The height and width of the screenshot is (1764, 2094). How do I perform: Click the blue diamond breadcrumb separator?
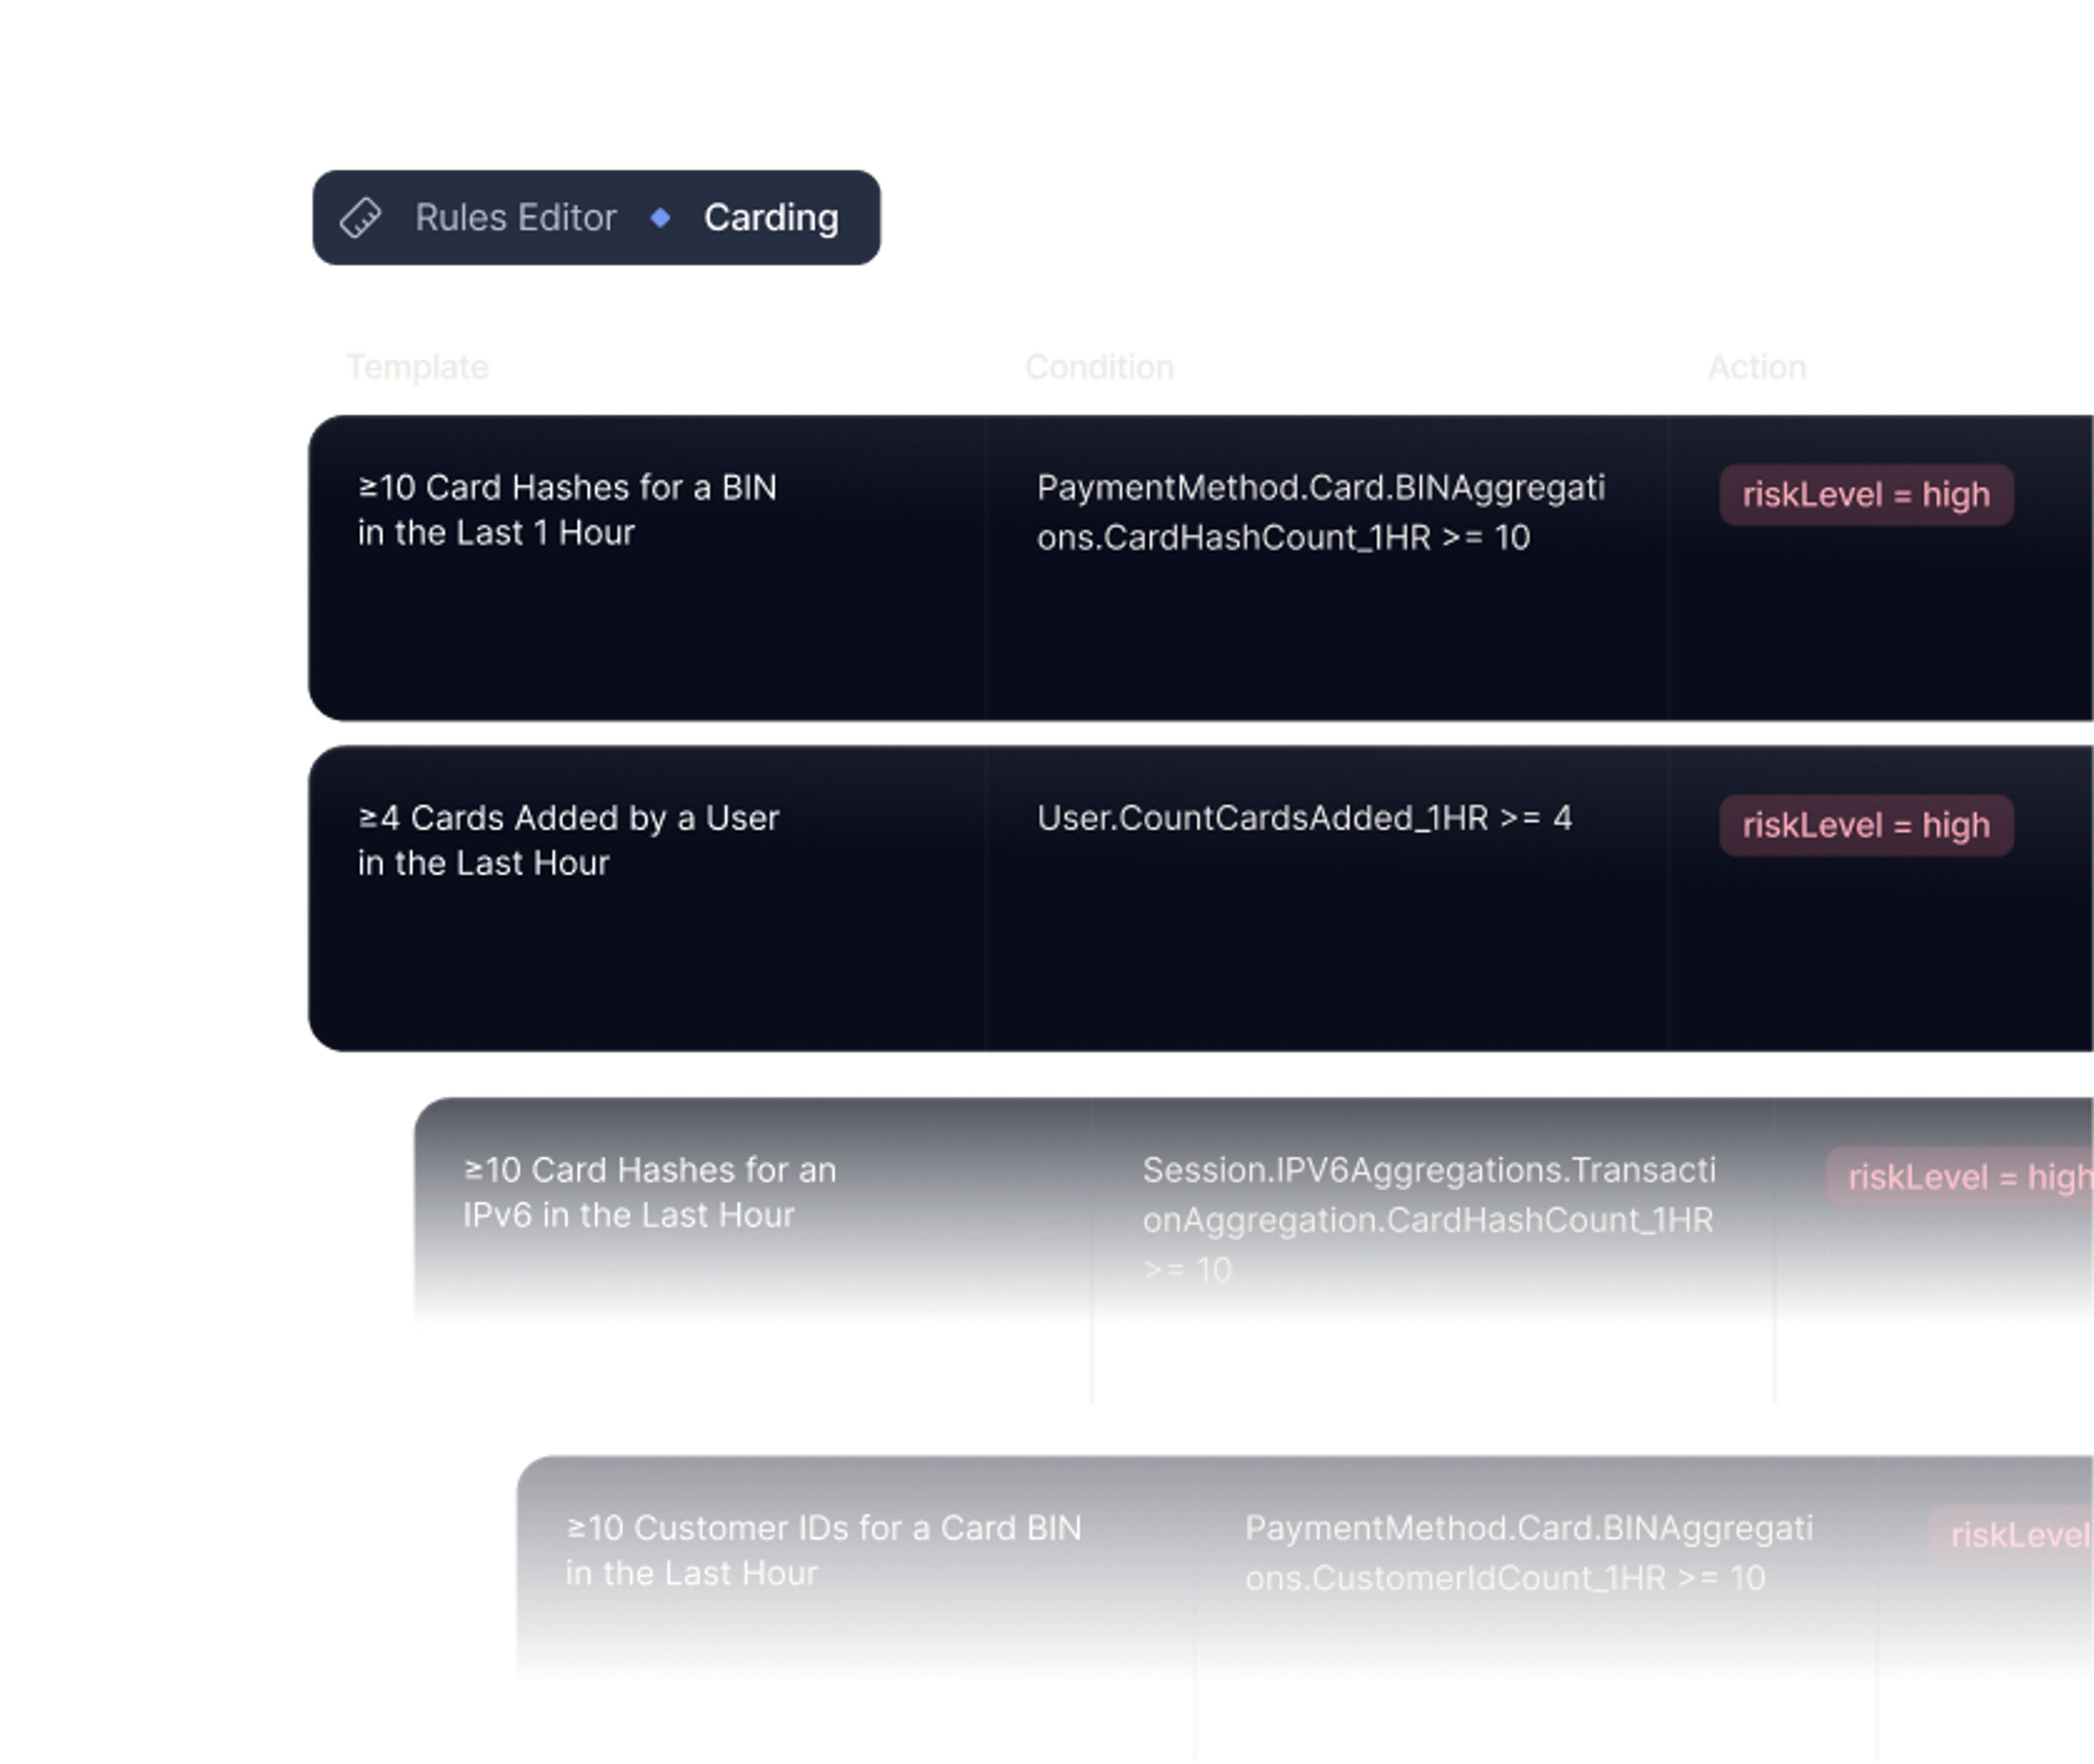coord(660,217)
